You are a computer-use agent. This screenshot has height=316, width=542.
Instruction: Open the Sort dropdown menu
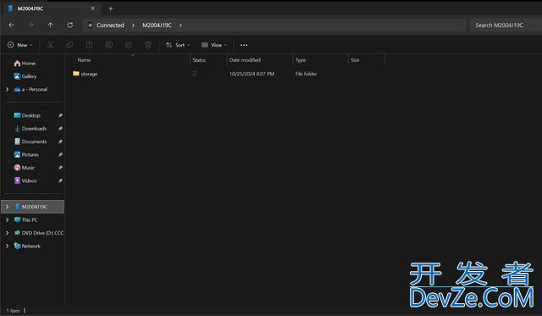coord(178,45)
